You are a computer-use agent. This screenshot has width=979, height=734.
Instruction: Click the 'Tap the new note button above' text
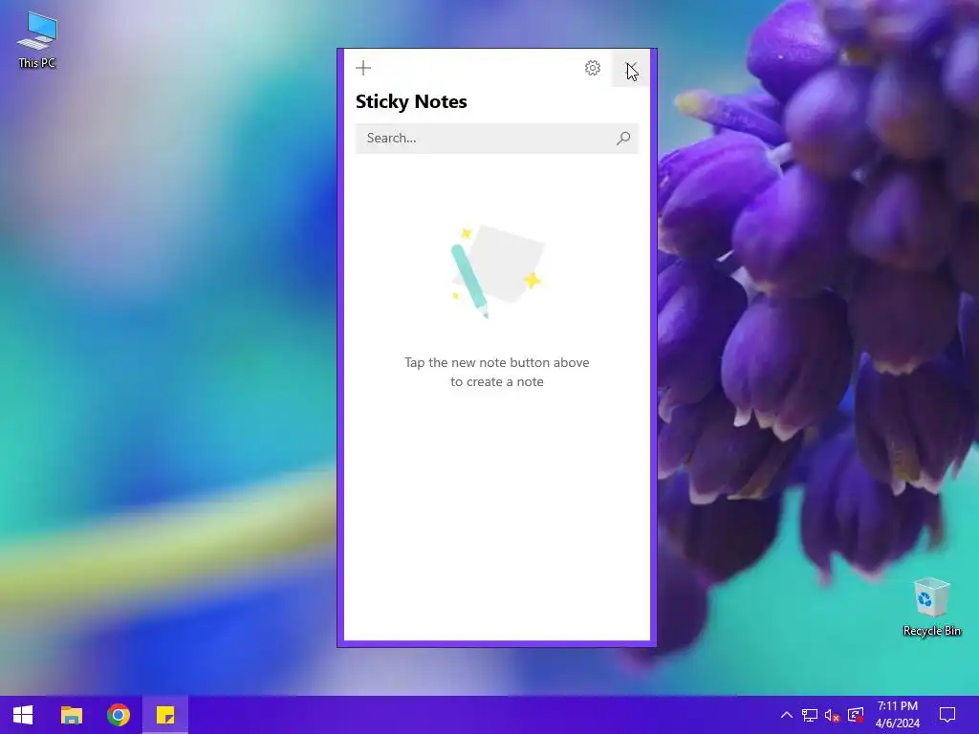coord(497,362)
